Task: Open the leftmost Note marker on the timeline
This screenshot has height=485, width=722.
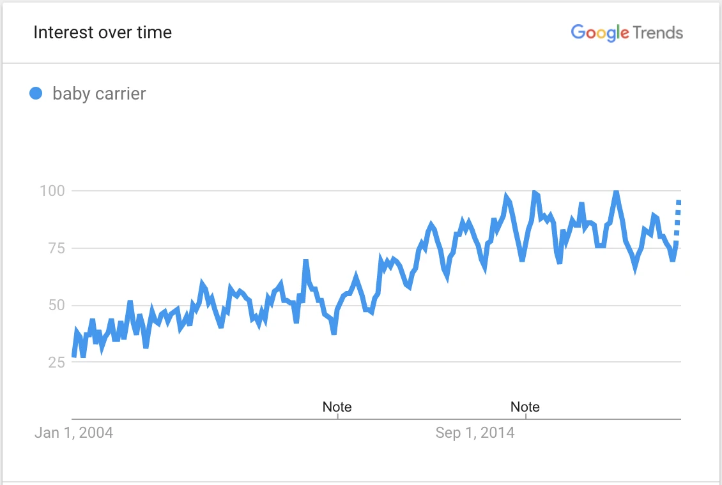Action: coord(337,407)
